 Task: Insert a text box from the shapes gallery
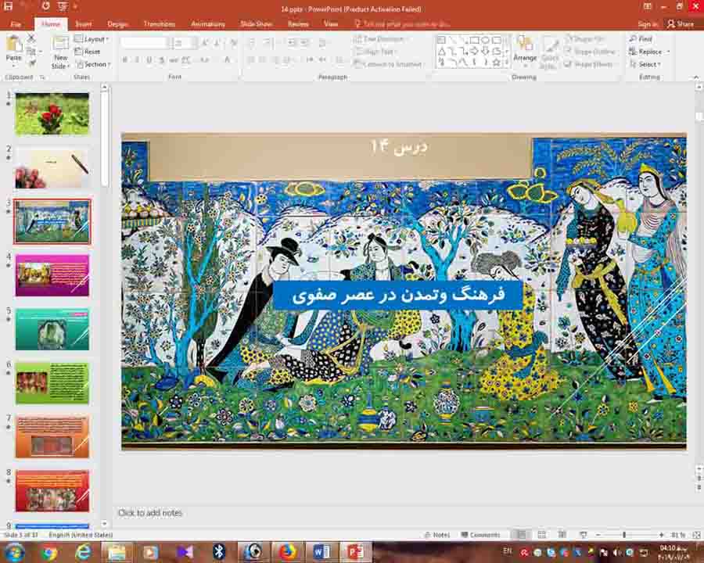click(441, 41)
